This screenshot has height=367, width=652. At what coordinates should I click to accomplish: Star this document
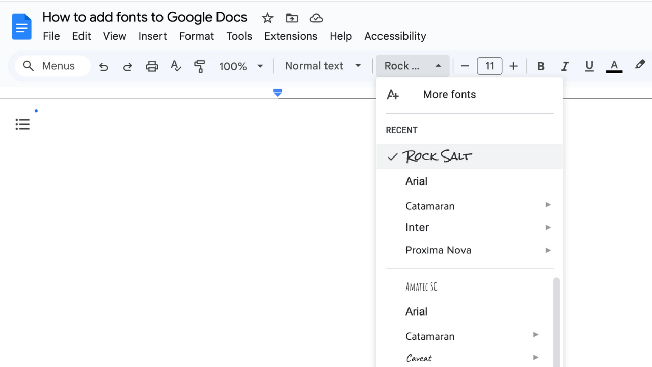(x=267, y=18)
